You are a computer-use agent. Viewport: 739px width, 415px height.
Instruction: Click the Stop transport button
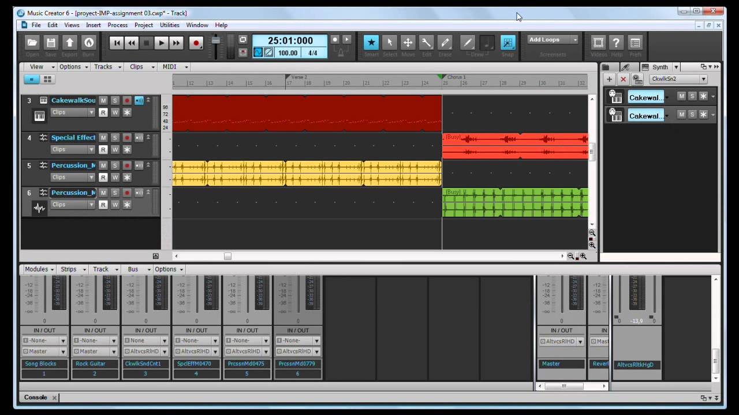(147, 43)
